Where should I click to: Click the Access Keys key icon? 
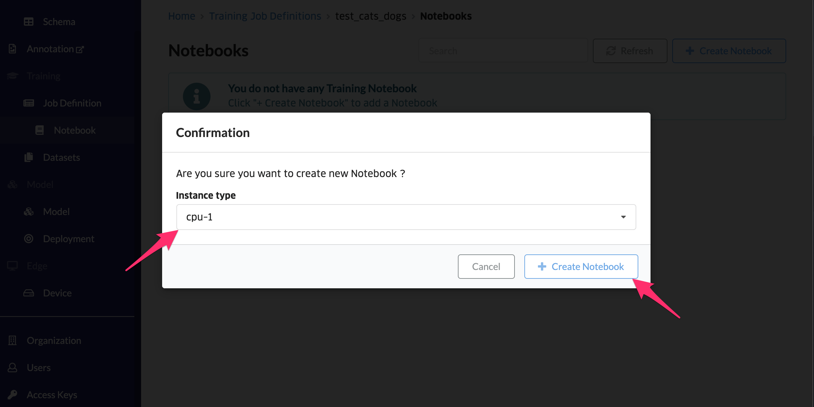(13, 395)
